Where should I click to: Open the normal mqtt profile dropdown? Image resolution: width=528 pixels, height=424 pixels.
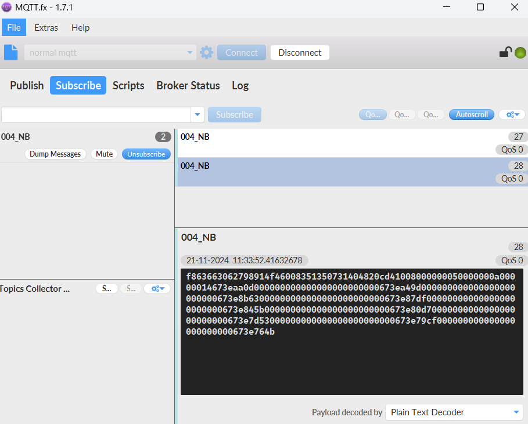(x=189, y=52)
